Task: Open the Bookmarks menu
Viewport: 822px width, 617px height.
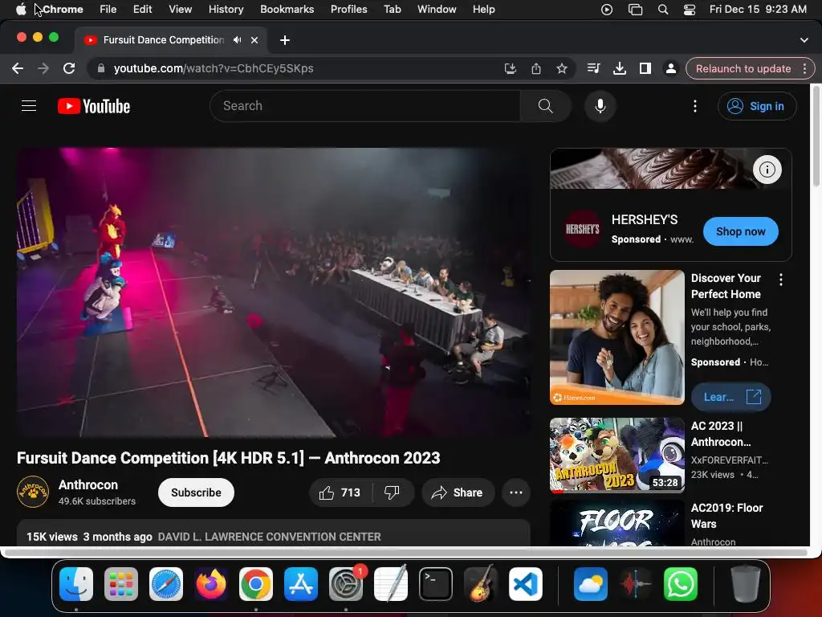Action: coord(287,9)
